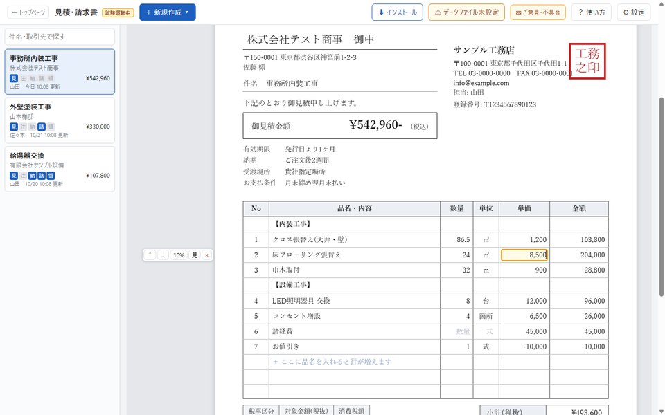
Task: Click the インストール button
Action: [x=398, y=12]
